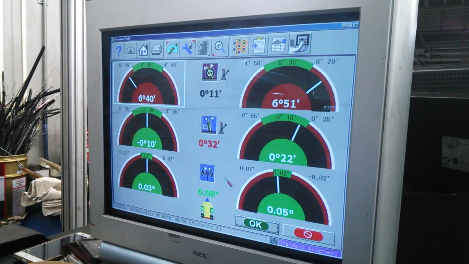Click the Standard Alignment status text
Screen dimensions: 469x264
[308, 247]
